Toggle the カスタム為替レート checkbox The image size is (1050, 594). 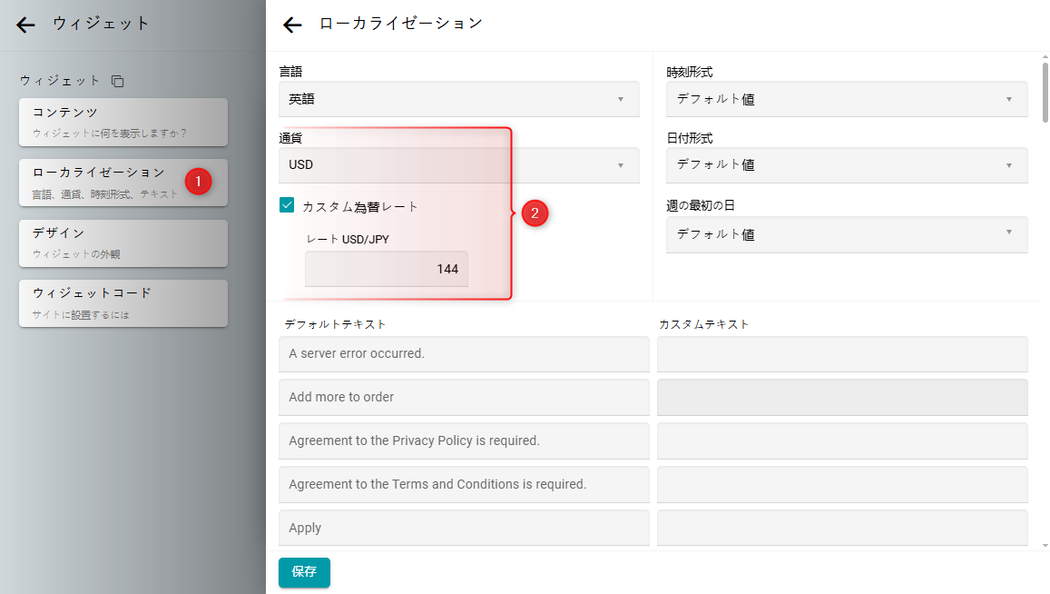pos(287,206)
